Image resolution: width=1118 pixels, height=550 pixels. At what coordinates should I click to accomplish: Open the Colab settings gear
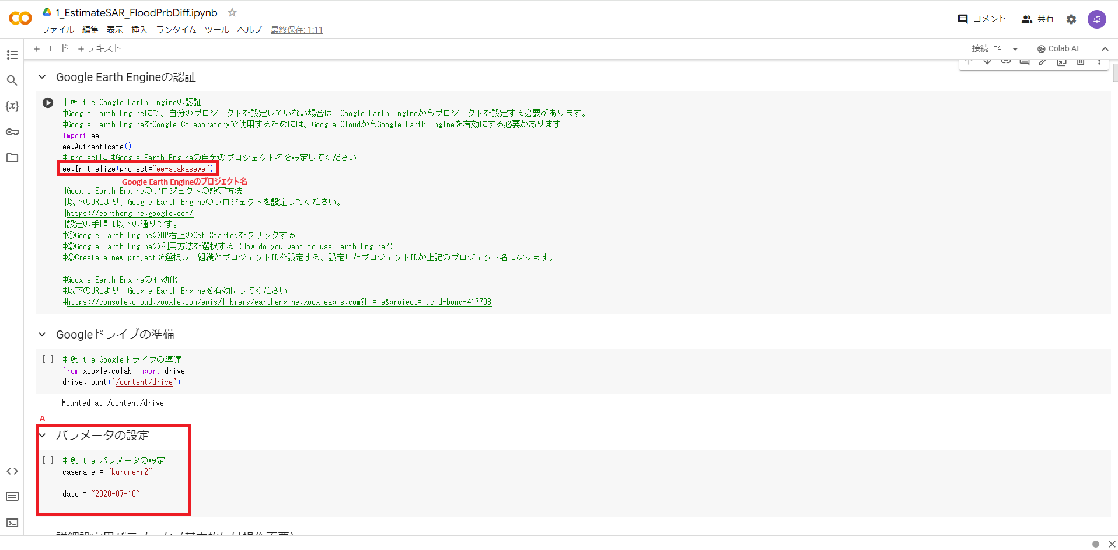click(x=1071, y=19)
